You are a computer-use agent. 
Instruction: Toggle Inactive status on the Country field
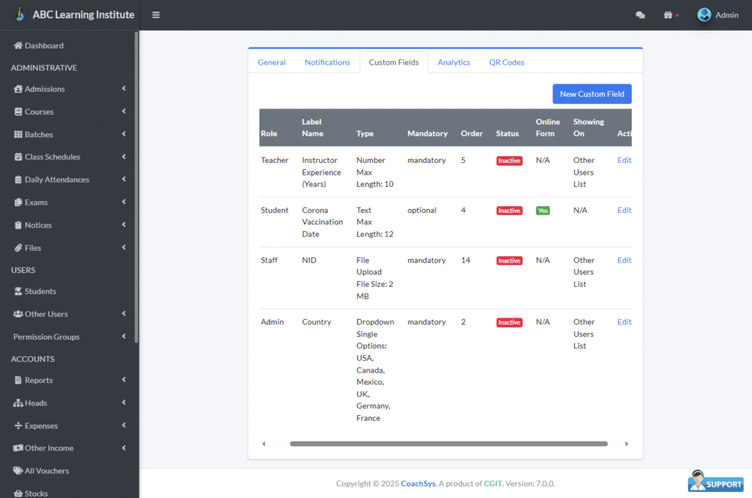(509, 322)
